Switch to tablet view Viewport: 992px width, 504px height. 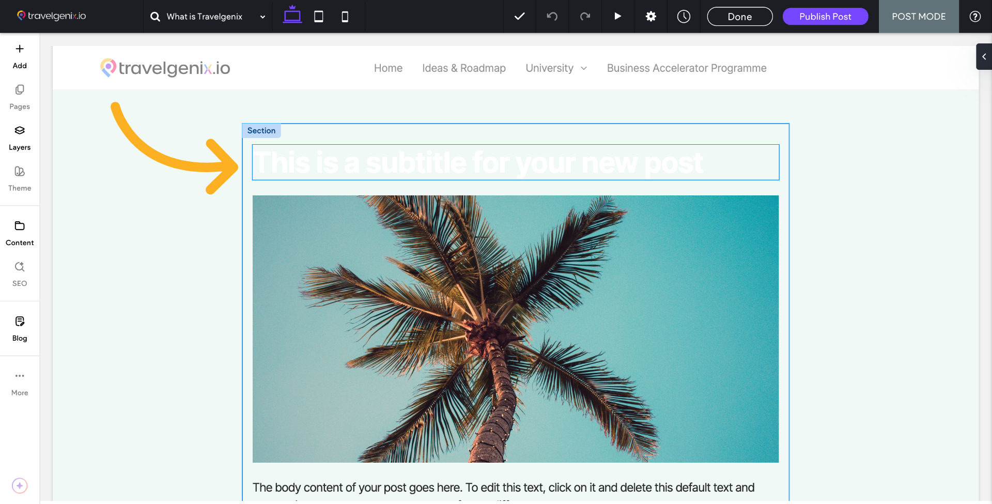point(319,17)
